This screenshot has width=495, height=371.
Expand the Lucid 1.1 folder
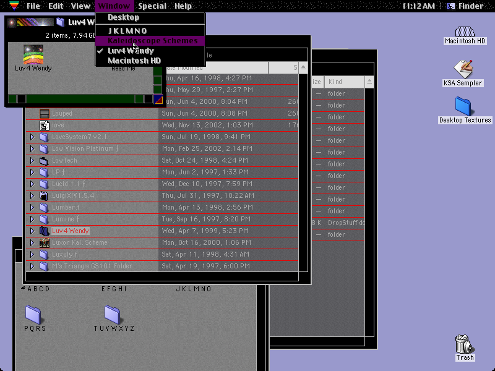click(x=32, y=184)
